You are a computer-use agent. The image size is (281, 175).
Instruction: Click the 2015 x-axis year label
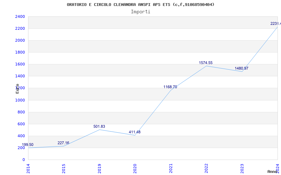[x=64, y=169]
